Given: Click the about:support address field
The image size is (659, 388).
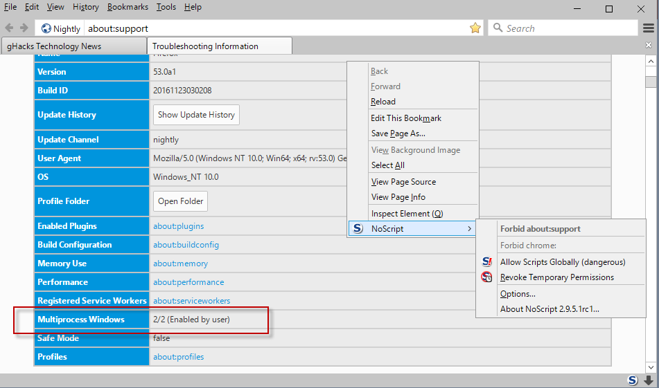Looking at the screenshot, I should click(x=275, y=28).
